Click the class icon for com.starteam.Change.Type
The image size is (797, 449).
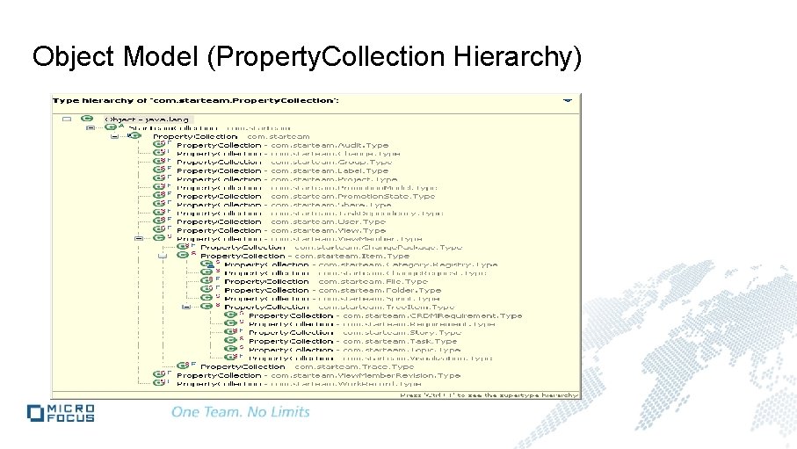159,153
